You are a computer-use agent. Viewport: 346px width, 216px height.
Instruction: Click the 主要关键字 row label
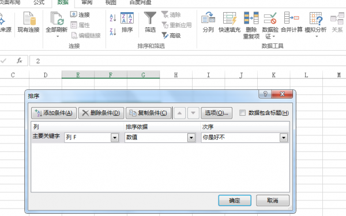[x=46, y=136]
